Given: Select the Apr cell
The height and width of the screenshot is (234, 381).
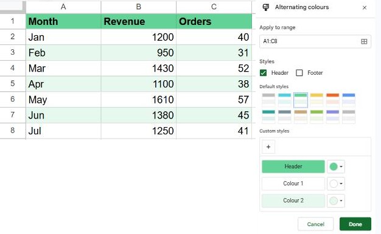Looking at the screenshot, I should (x=63, y=84).
